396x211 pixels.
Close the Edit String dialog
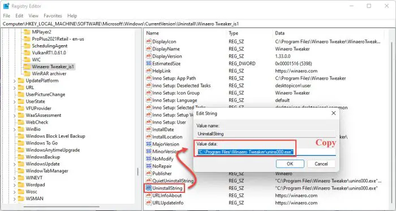click(x=333, y=113)
